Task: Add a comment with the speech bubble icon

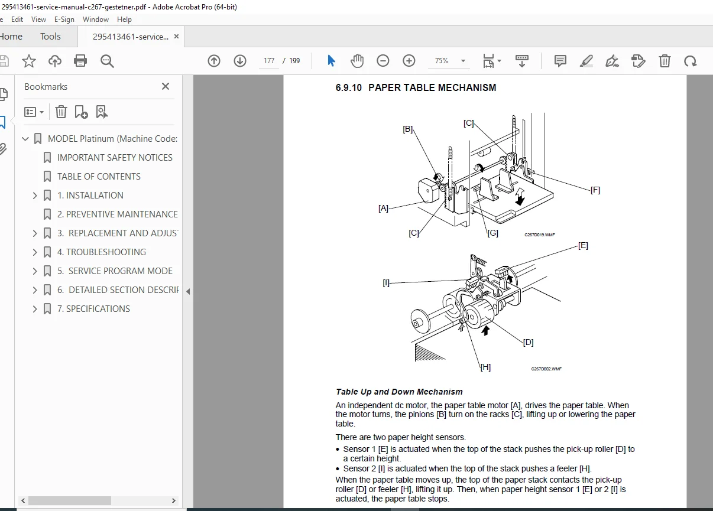Action: (x=560, y=61)
